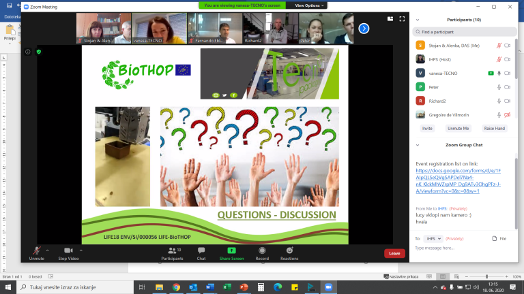524x294 pixels.
Task: Open the Google Forms registration link
Action: click(458, 180)
